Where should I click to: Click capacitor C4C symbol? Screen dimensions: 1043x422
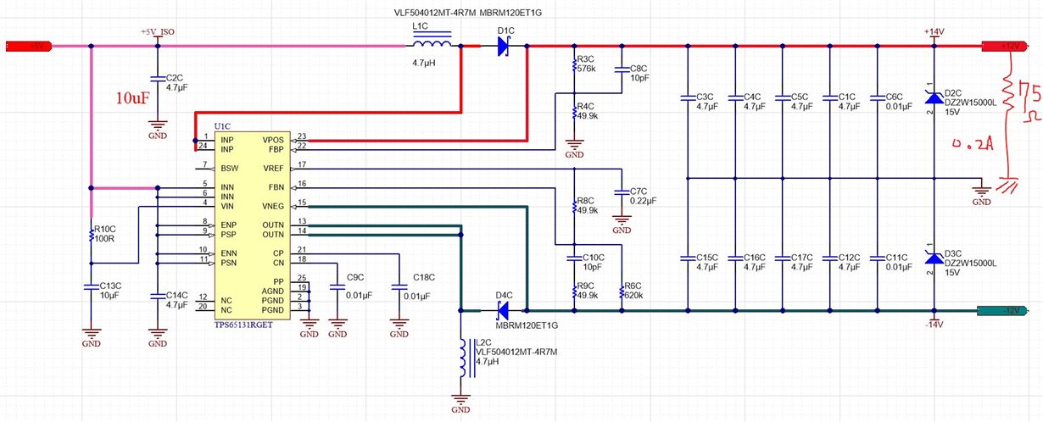pyautogui.click(x=734, y=100)
